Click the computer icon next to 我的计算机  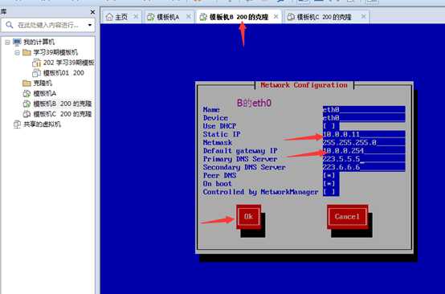[x=17, y=42]
